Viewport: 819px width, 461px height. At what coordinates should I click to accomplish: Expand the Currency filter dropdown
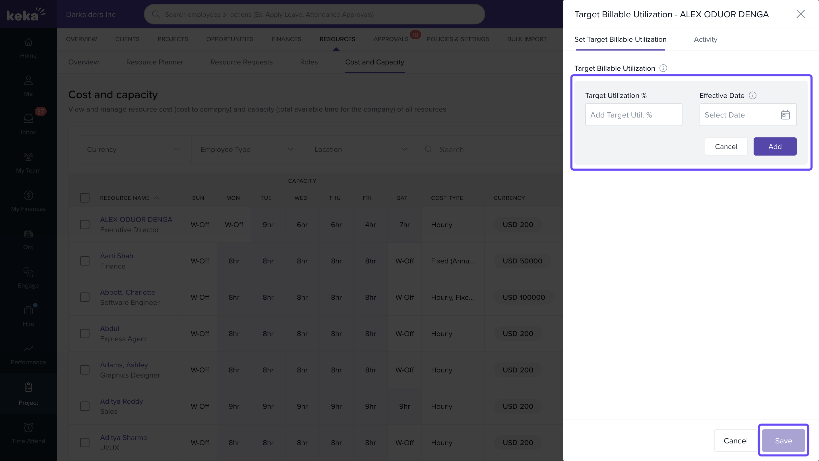pyautogui.click(x=134, y=149)
